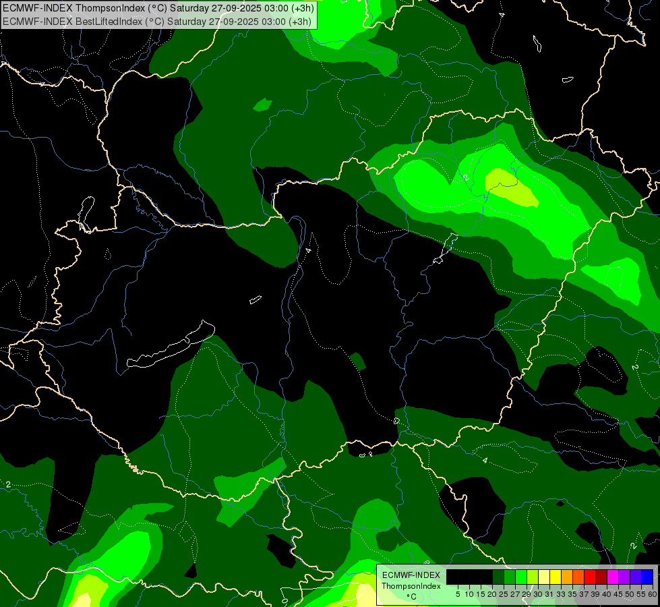
Task: Pick the dark green 20–25 legend swatch
Action: (x=498, y=577)
